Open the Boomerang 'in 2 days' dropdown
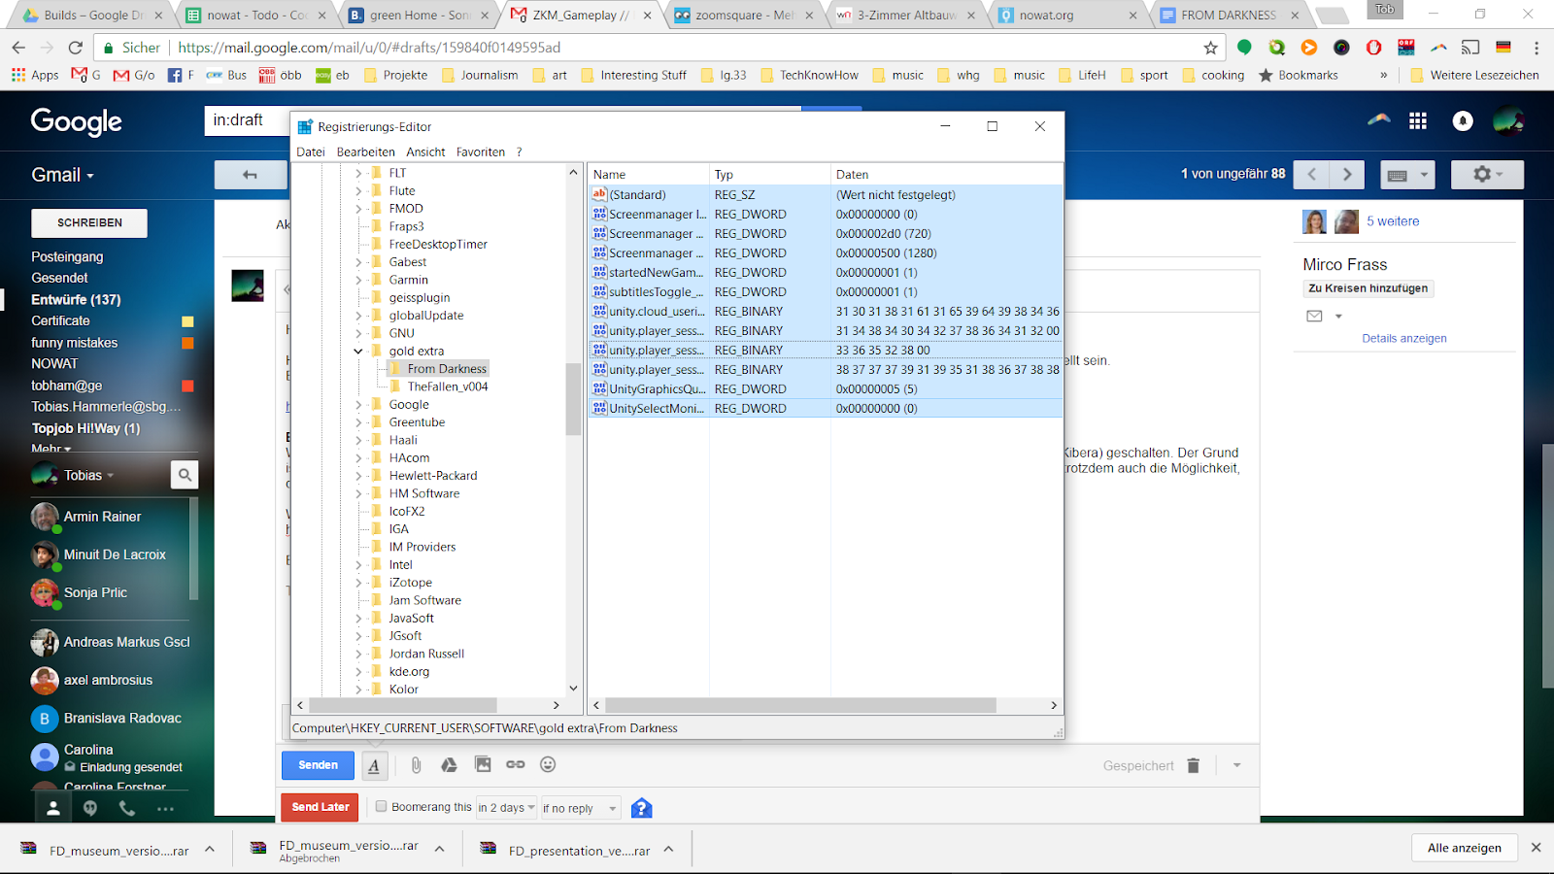Screen dimensions: 1554x874 (x=506, y=808)
